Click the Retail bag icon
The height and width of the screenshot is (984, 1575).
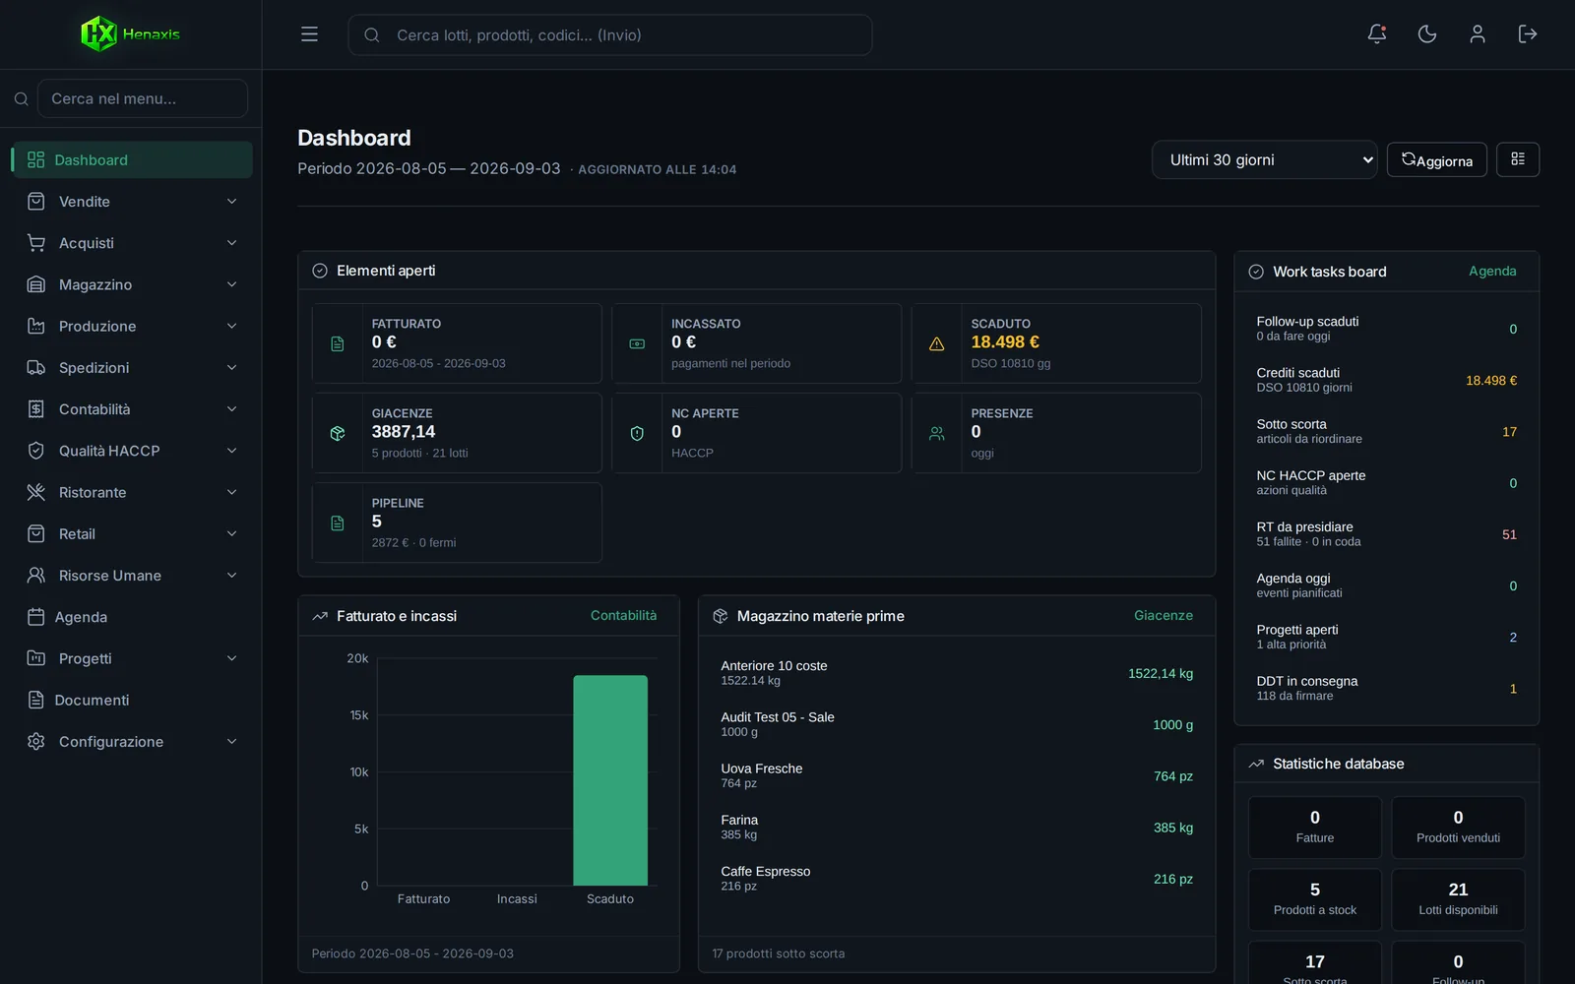[x=36, y=534]
